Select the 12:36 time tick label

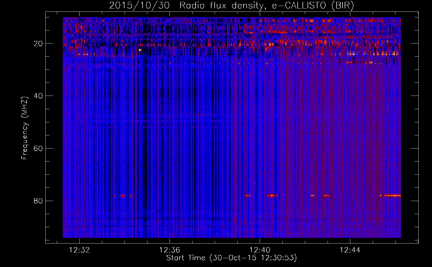[x=170, y=250]
